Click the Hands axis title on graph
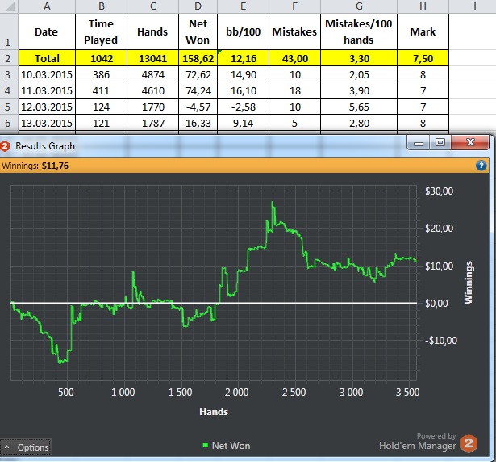The image size is (496, 462). point(214,412)
